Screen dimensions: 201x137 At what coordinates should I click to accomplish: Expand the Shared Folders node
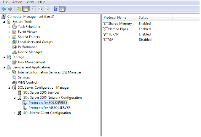click(x=9, y=37)
